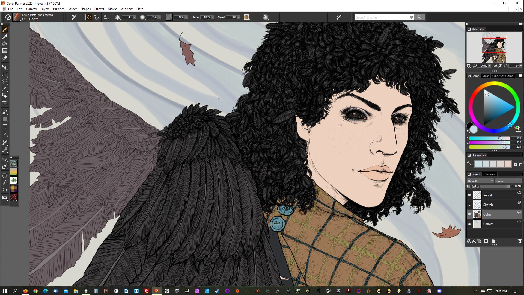Delete layer with trash icon
The image size is (524, 295).
pos(520,241)
